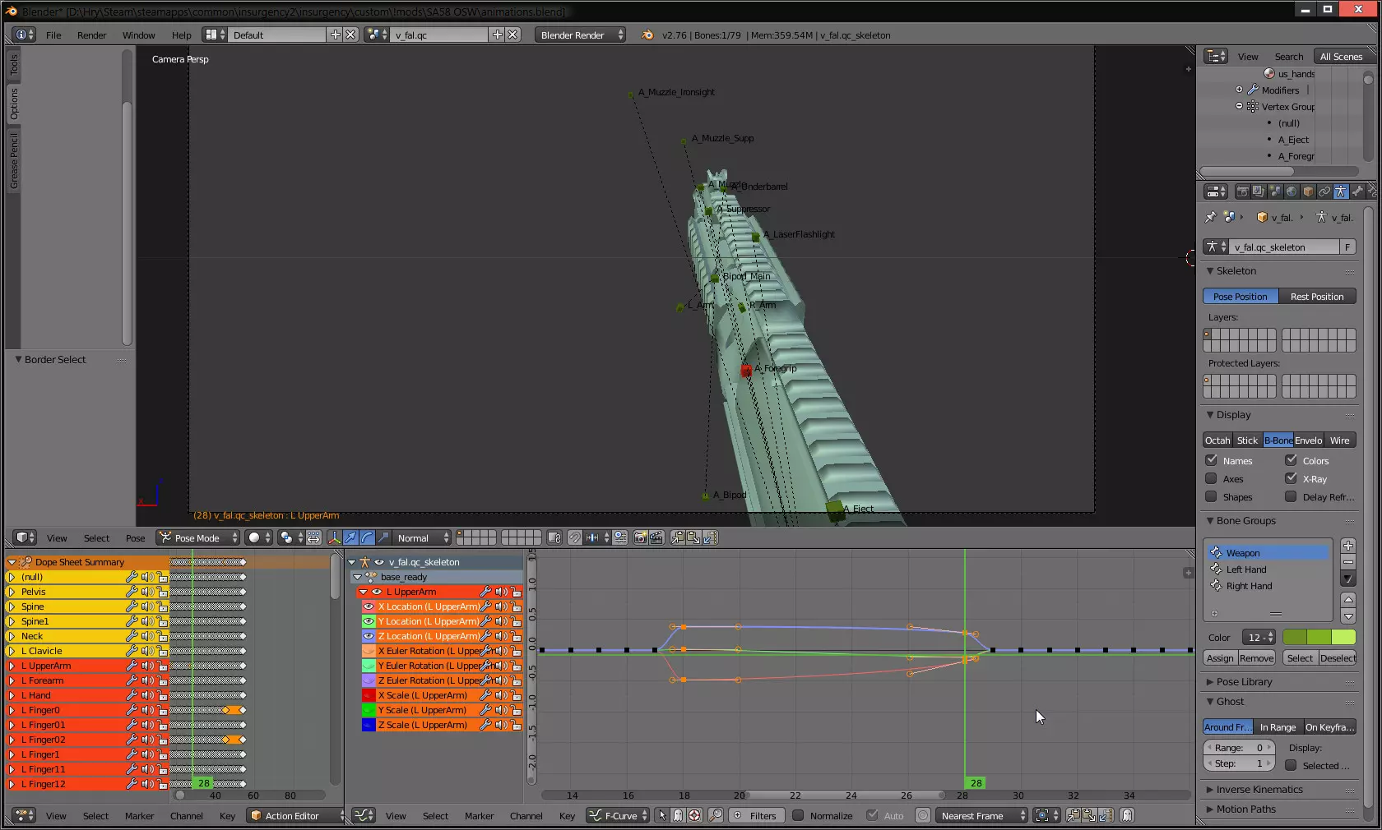The width and height of the screenshot is (1382, 830).
Task: Click the magnifier view-selected icon in graph editor
Action: click(x=716, y=815)
